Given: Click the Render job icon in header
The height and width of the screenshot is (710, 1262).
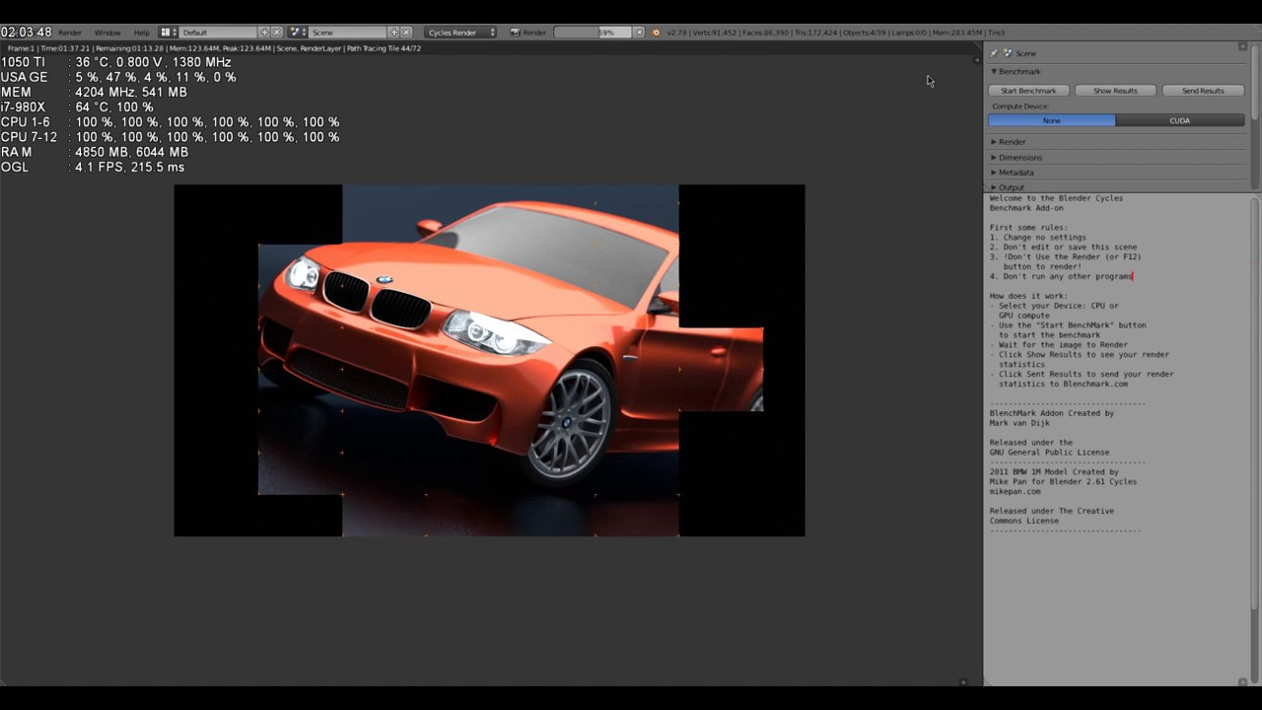Looking at the screenshot, I should pos(516,33).
